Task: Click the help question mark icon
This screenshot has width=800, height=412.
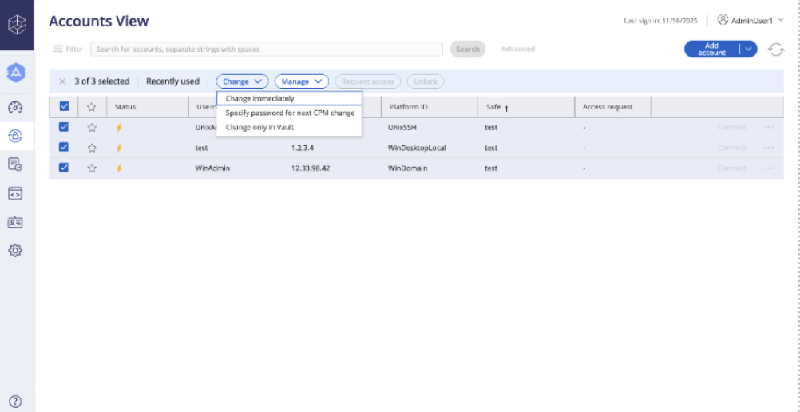Action: pyautogui.click(x=15, y=402)
